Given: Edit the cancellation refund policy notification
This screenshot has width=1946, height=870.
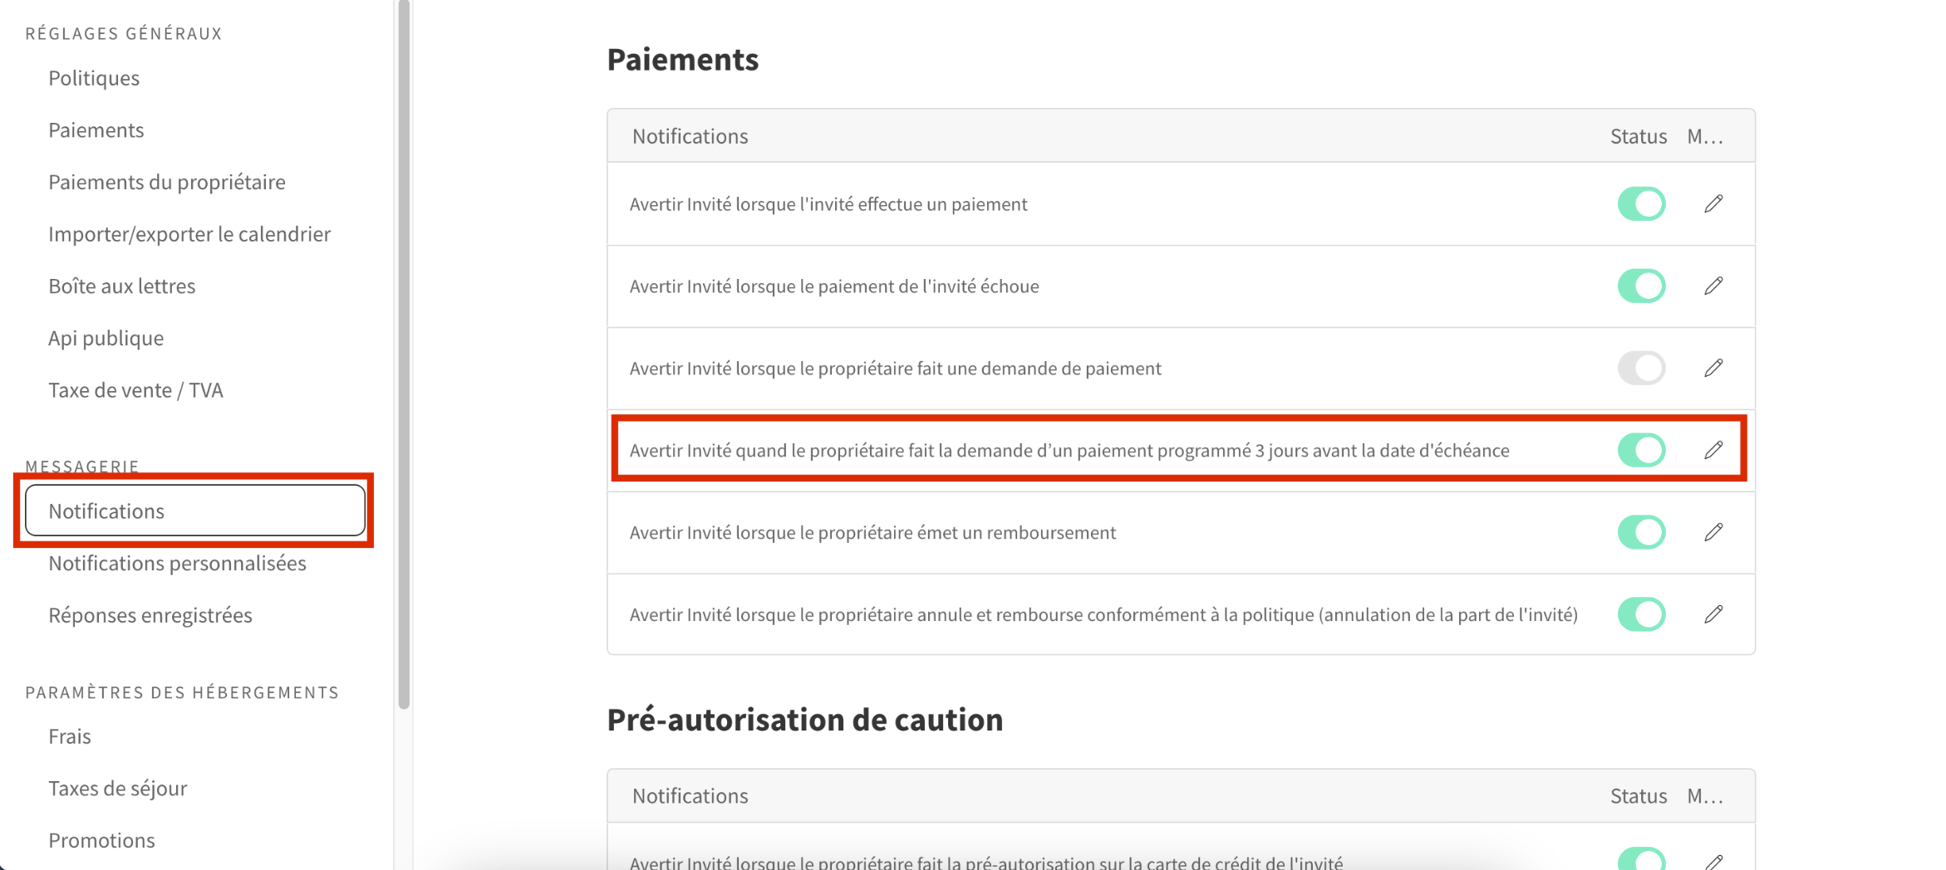Looking at the screenshot, I should point(1713,614).
